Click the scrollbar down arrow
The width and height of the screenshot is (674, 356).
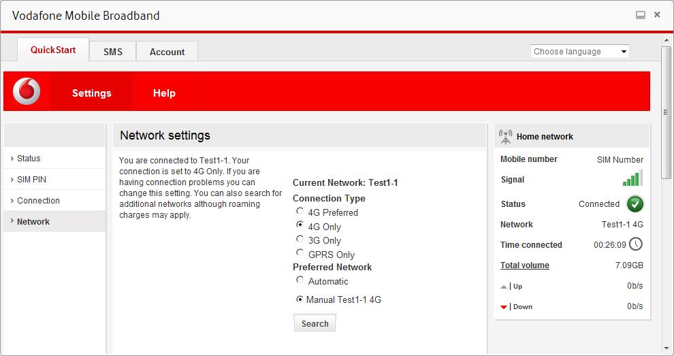[x=667, y=349]
